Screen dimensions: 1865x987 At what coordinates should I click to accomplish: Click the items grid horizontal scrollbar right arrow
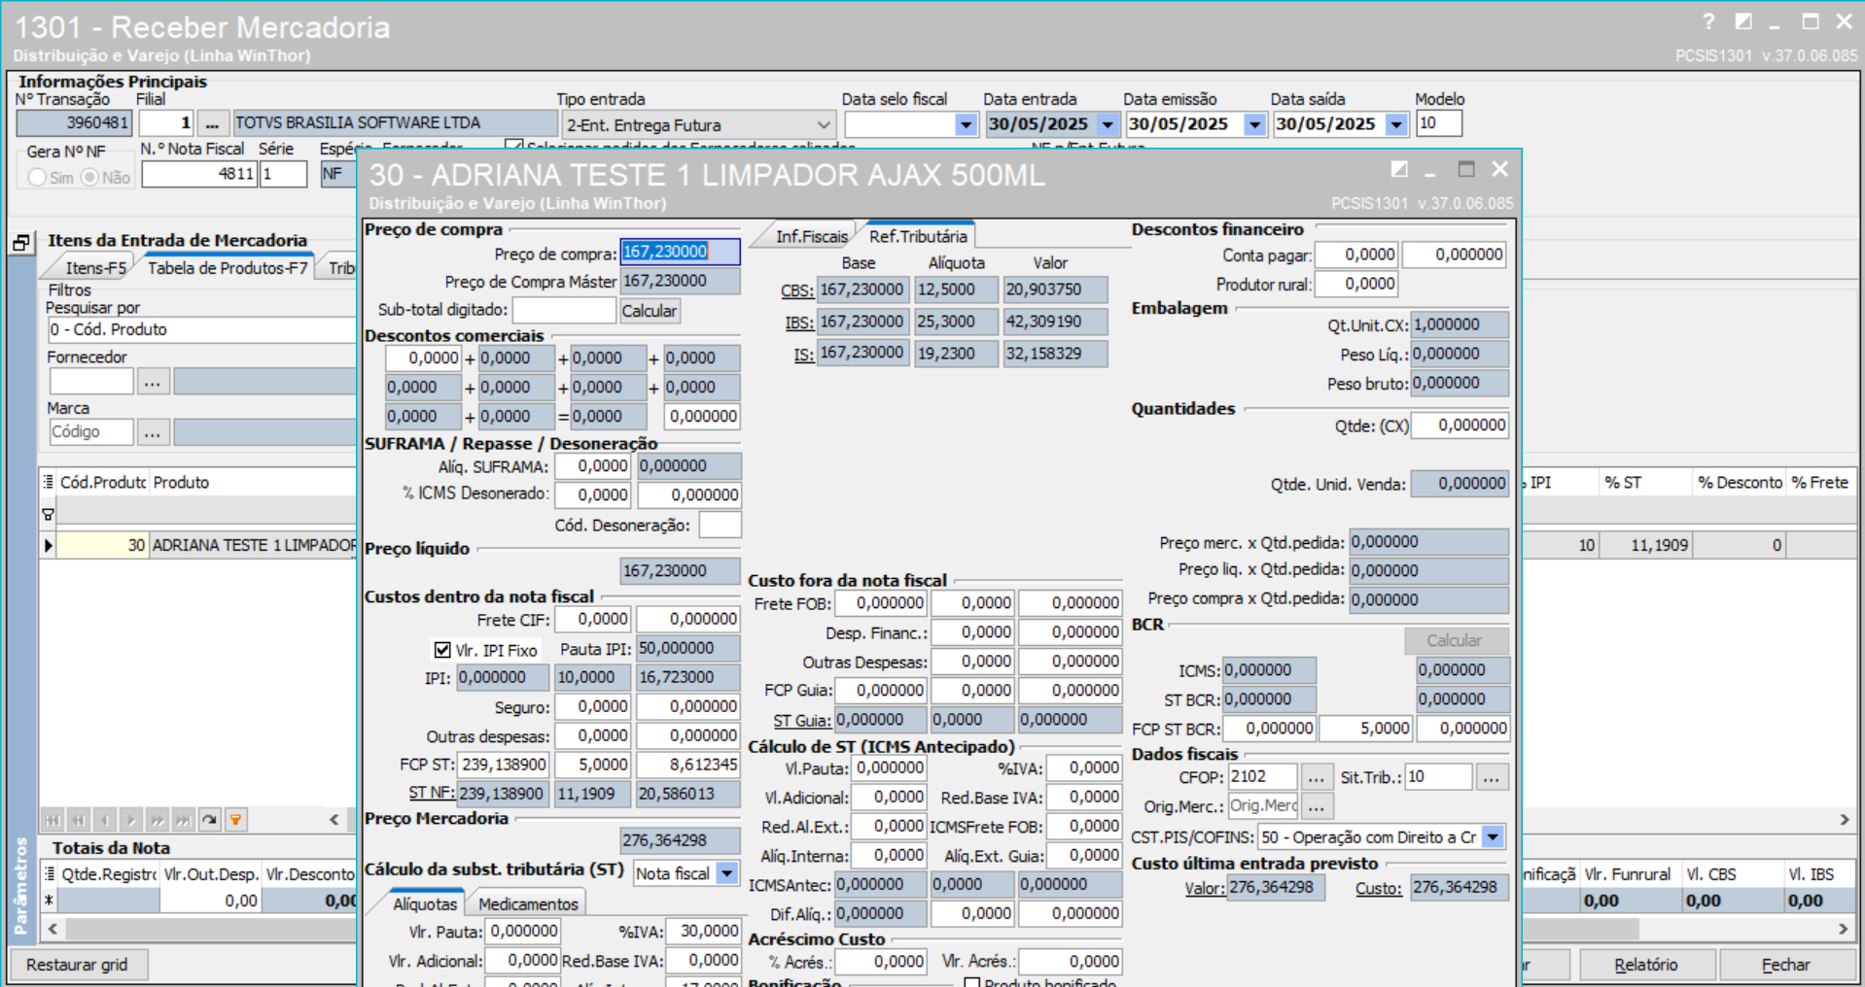(x=1844, y=820)
